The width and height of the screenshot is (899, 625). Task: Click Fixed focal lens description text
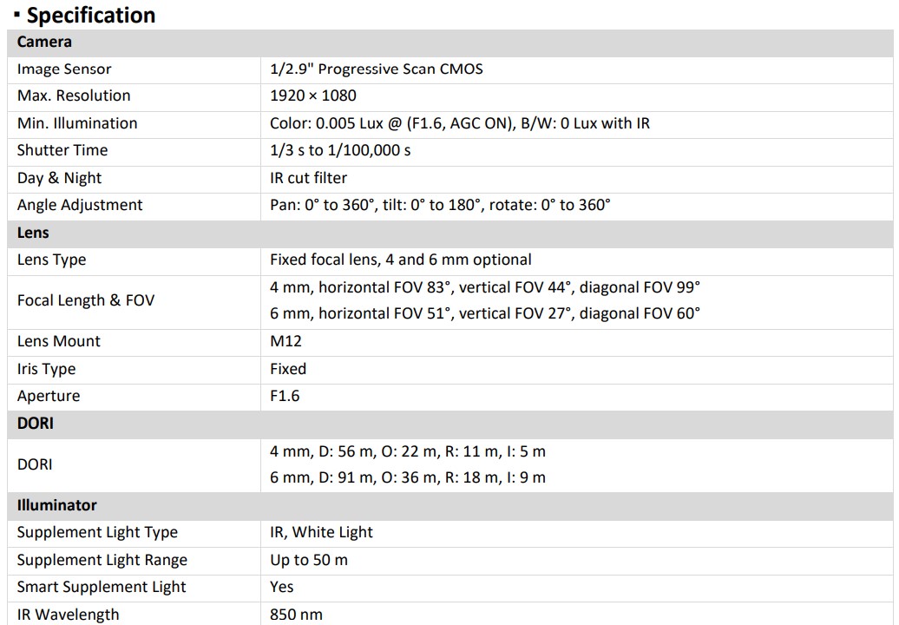[400, 260]
